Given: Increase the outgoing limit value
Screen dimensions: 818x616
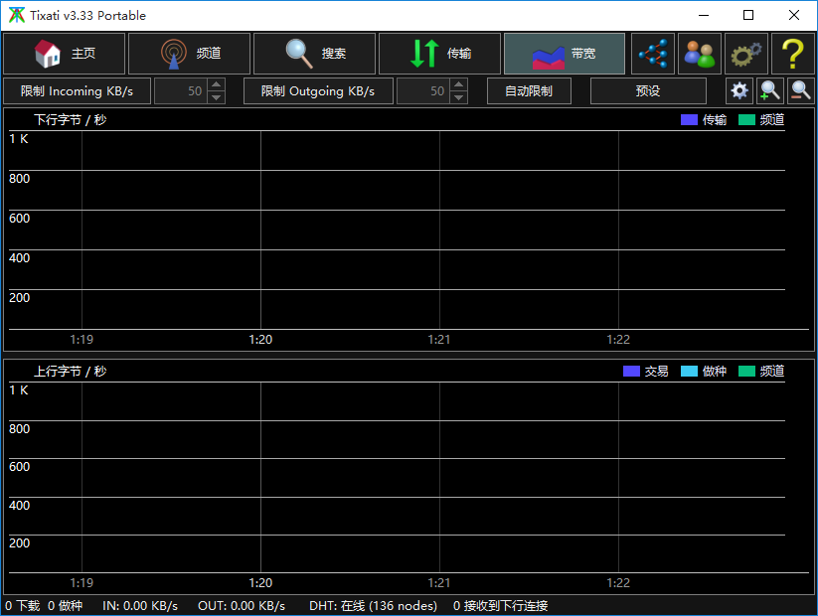Looking at the screenshot, I should pos(458,84).
